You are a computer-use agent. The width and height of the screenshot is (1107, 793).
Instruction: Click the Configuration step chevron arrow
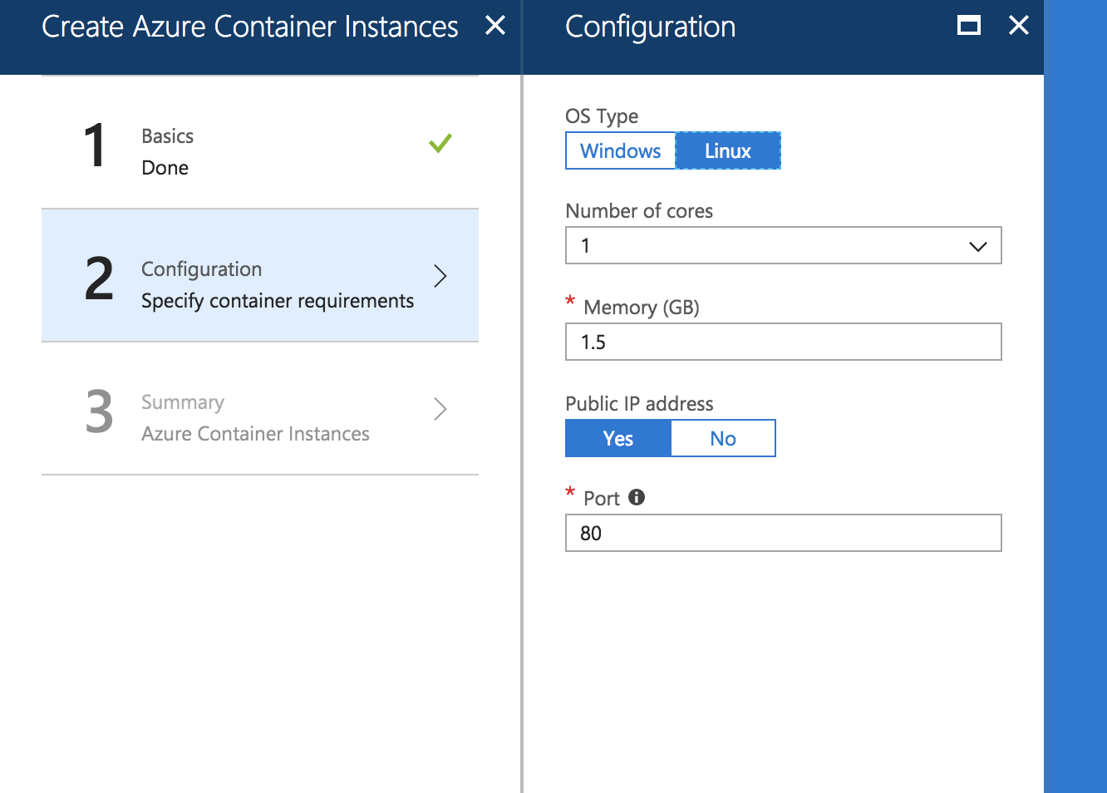(x=440, y=275)
